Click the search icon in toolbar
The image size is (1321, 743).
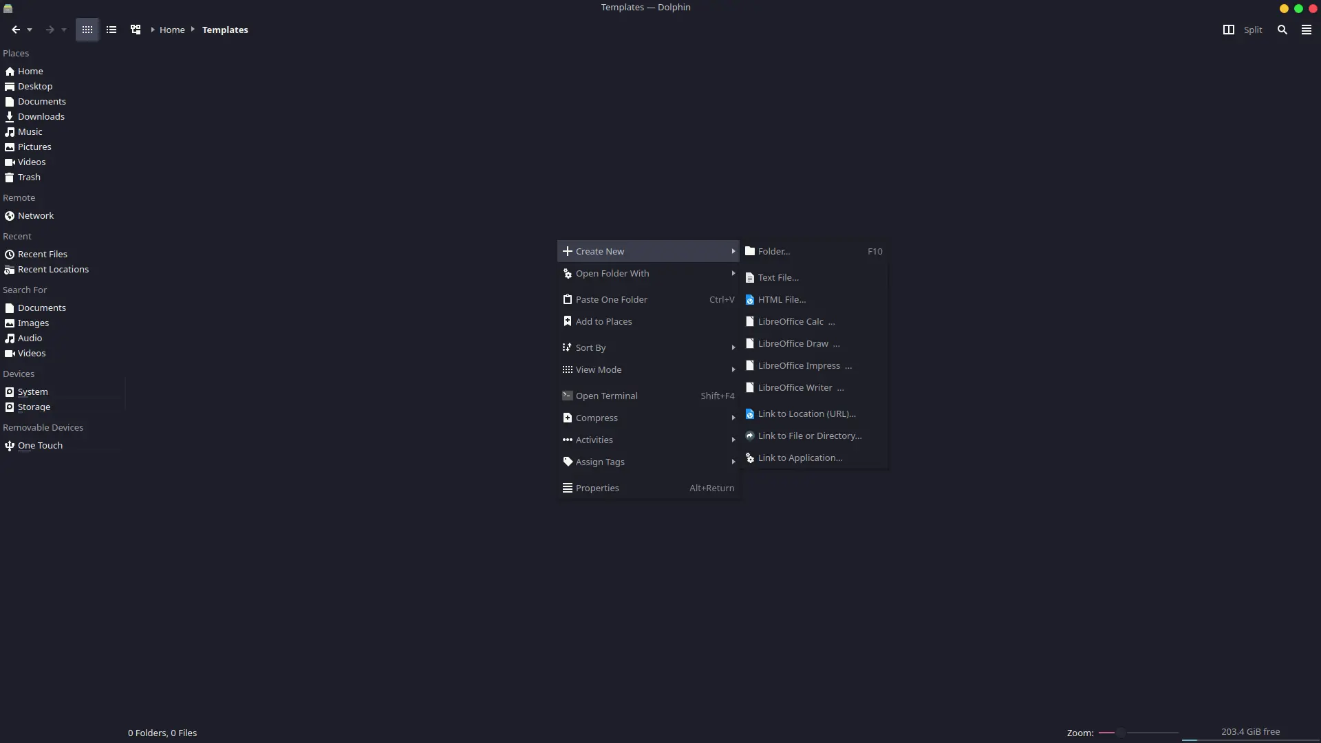click(x=1283, y=29)
